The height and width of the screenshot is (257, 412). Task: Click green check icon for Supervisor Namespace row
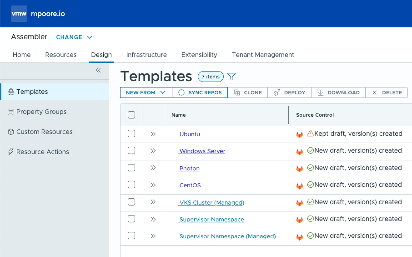coord(311,219)
